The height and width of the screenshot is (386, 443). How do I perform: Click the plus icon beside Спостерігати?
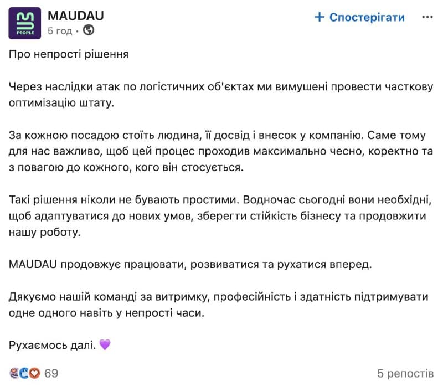320,17
